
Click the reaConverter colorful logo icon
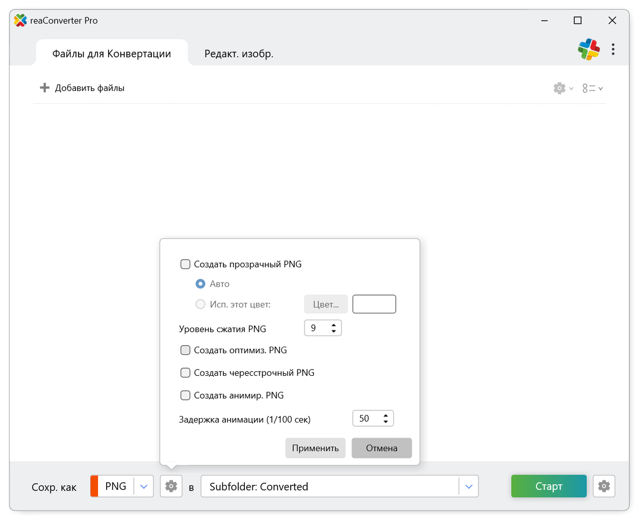(x=589, y=49)
